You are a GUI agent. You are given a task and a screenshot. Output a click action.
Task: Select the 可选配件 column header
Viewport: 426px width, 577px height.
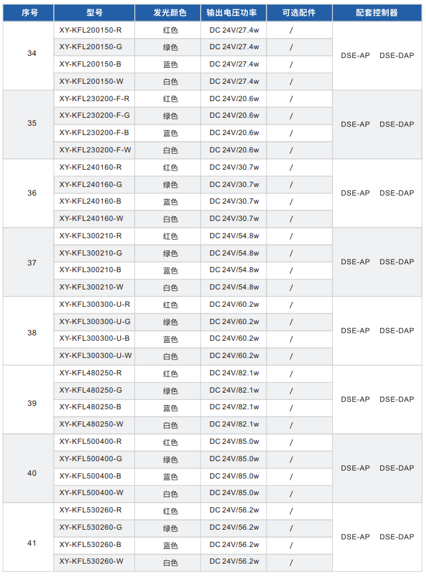(x=299, y=13)
